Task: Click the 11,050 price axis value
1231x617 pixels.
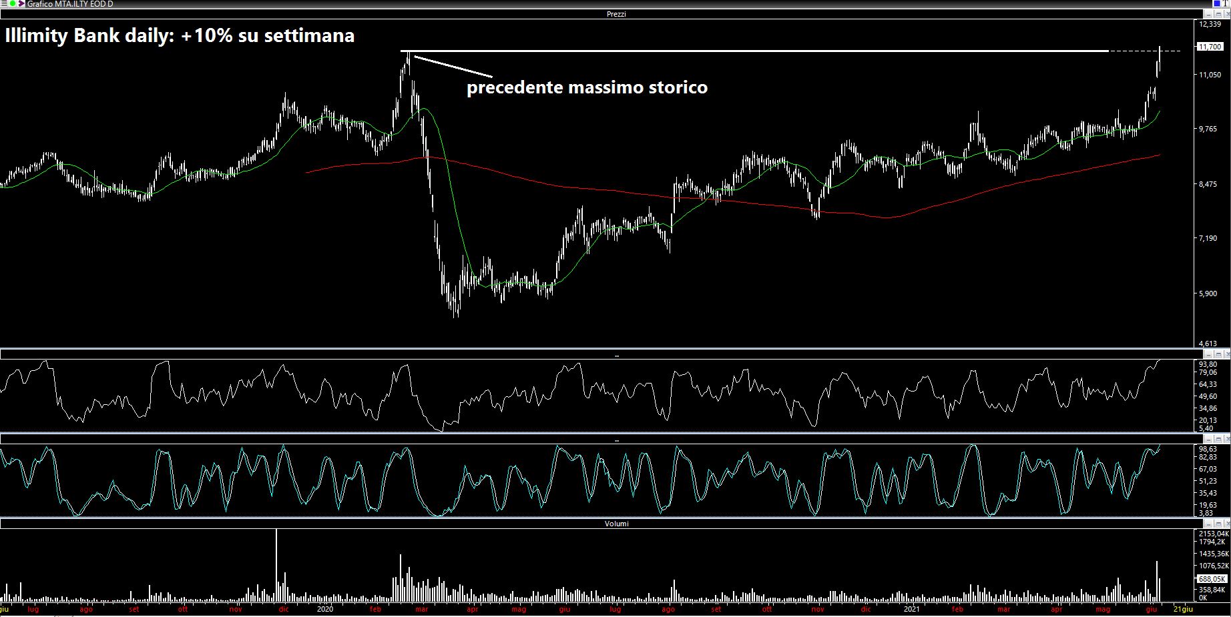Action: pos(1210,75)
